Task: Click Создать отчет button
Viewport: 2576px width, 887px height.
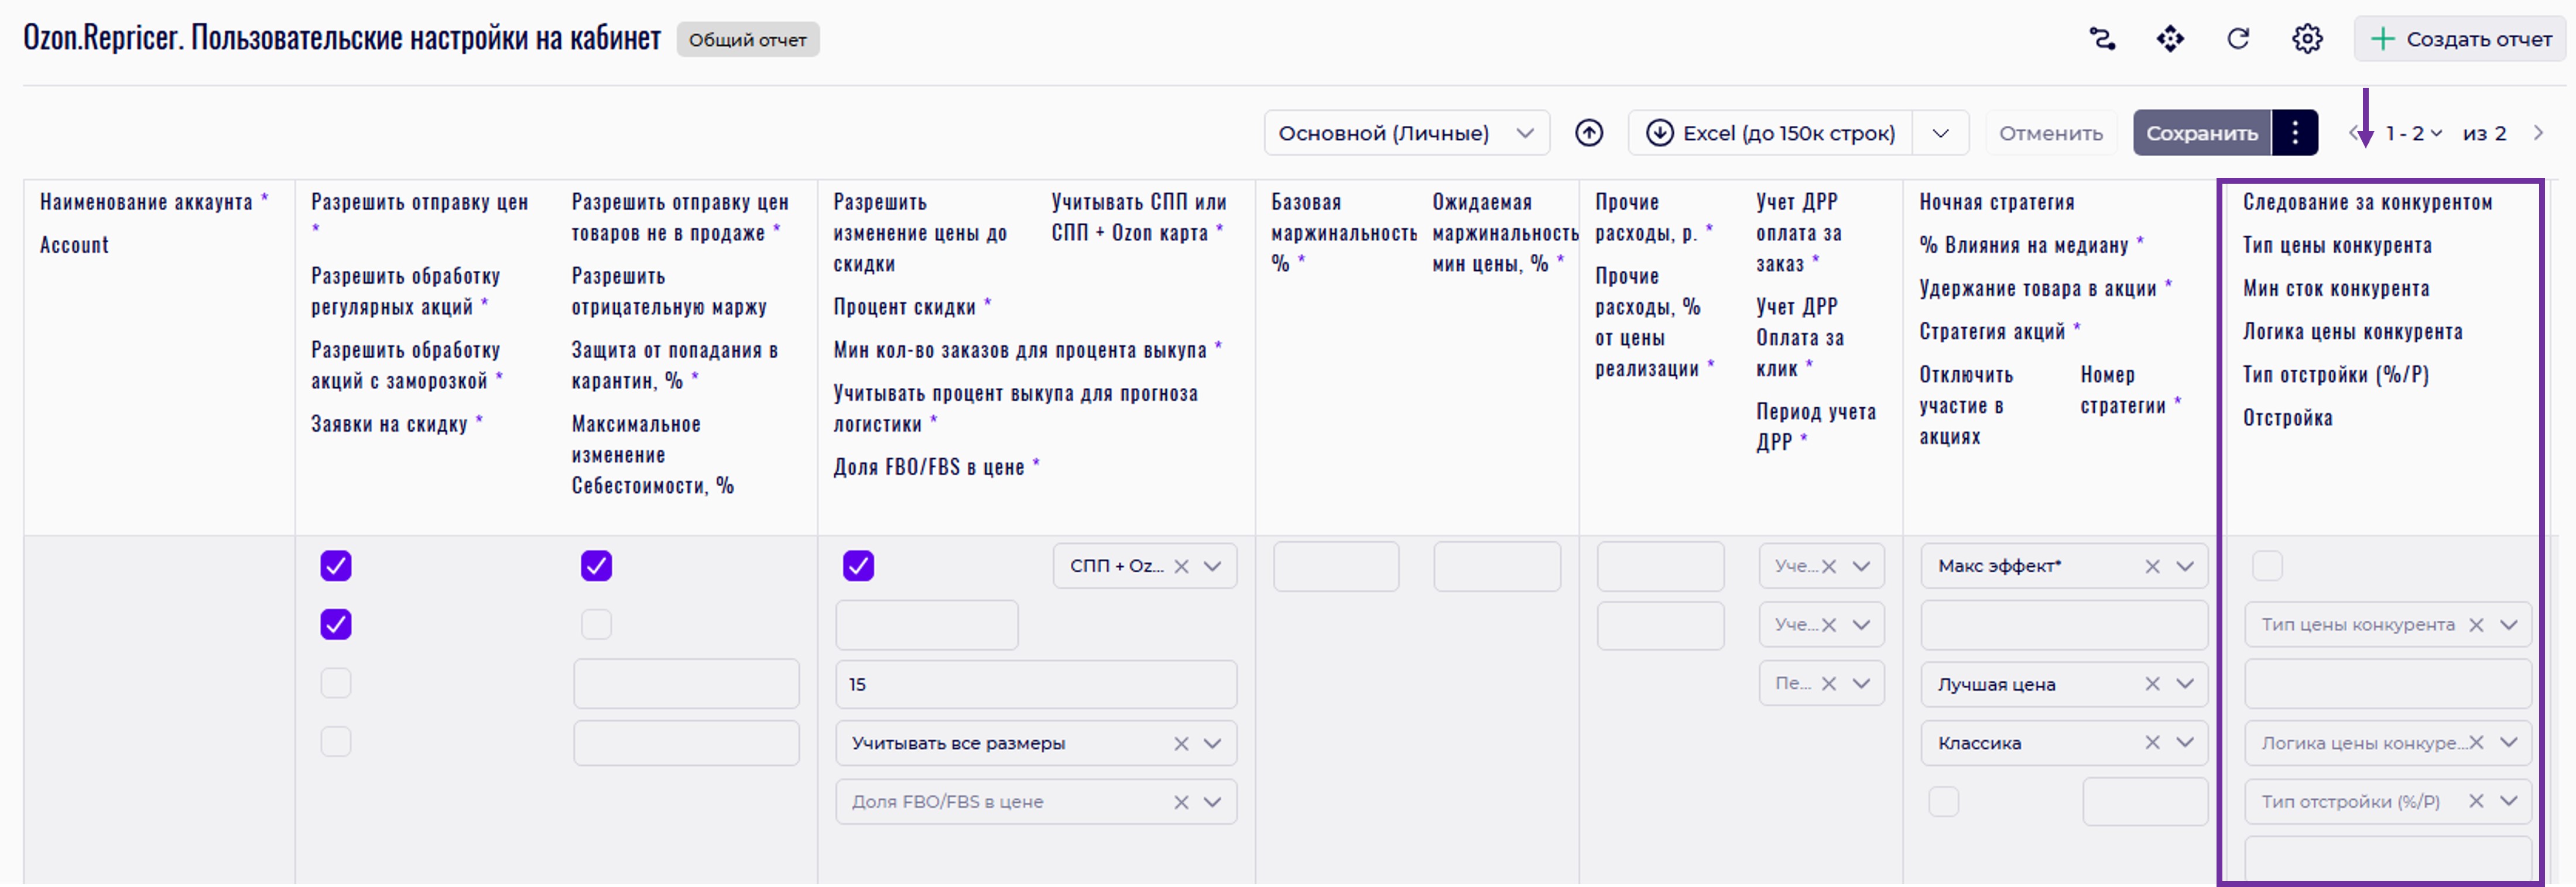Action: [x=2461, y=39]
